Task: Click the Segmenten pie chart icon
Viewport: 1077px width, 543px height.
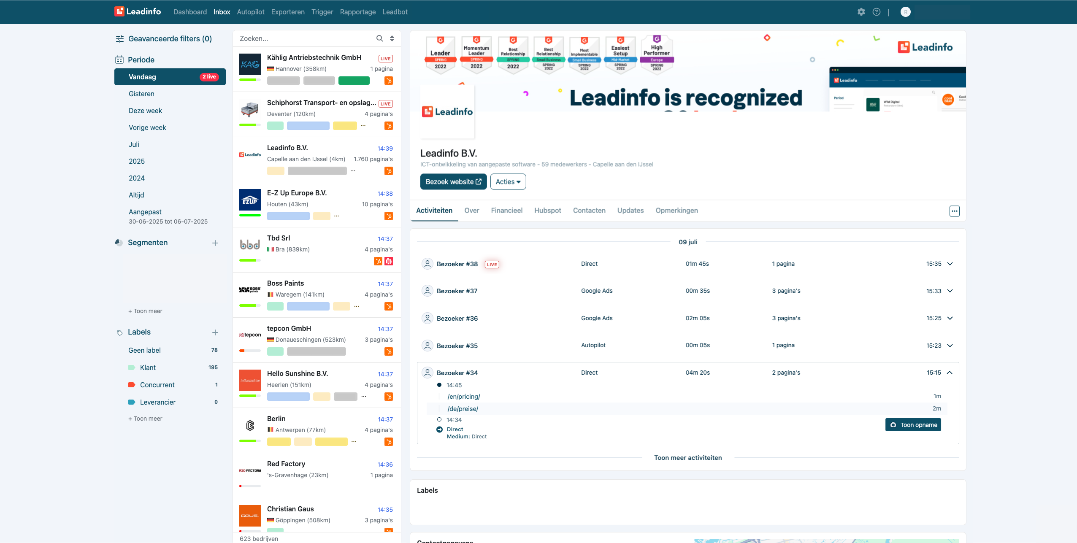Action: [119, 243]
